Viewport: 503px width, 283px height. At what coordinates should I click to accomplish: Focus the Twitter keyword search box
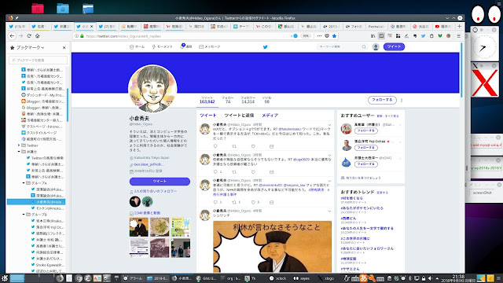click(x=342, y=47)
